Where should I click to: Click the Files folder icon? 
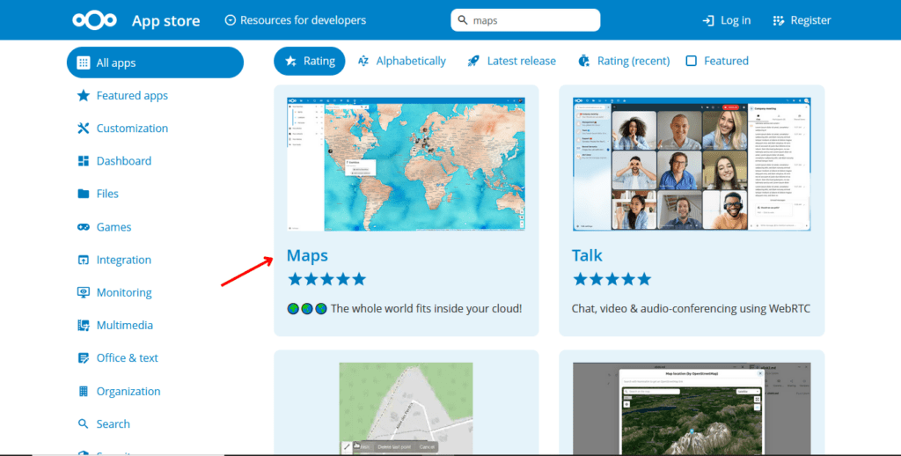pyautogui.click(x=84, y=194)
